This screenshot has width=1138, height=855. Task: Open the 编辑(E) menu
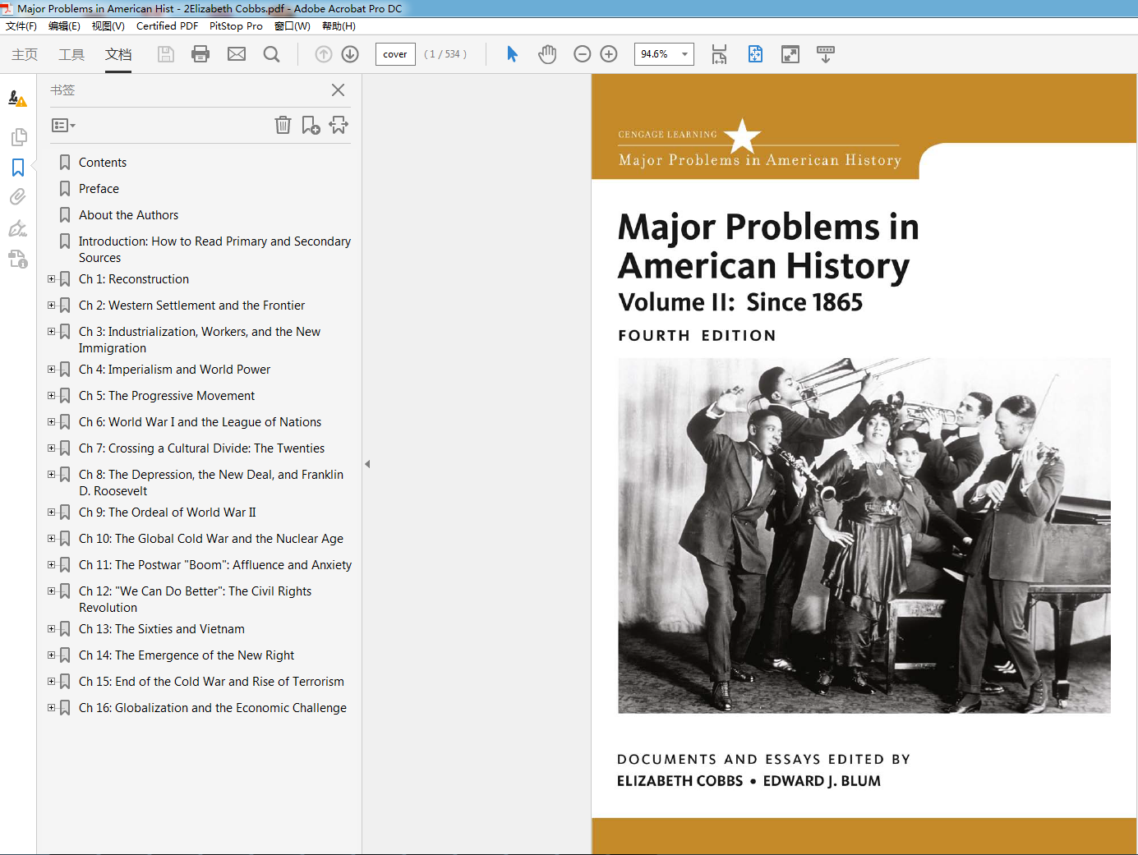pyautogui.click(x=64, y=26)
